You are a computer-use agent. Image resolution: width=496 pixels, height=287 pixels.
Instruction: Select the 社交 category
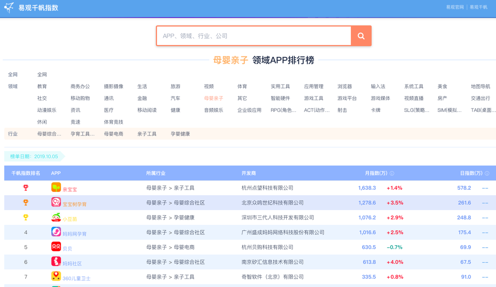[x=42, y=98]
